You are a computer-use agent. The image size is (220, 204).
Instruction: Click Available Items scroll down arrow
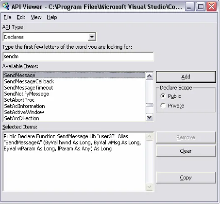(150, 117)
